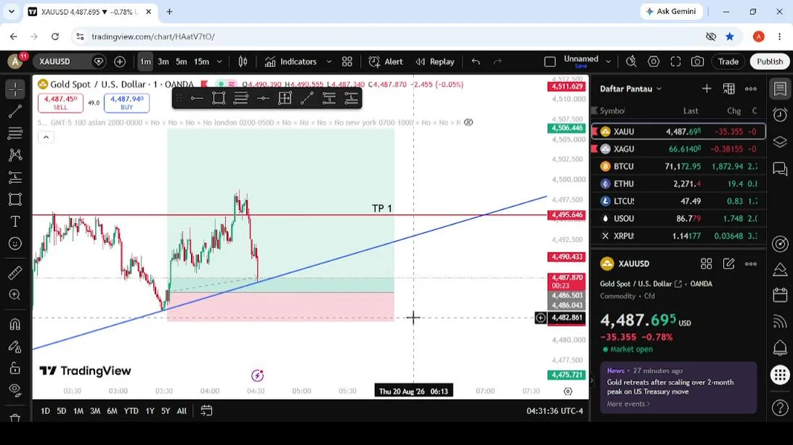The image size is (793, 445).
Task: Click the BUY 4,487.94 button
Action: click(127, 103)
